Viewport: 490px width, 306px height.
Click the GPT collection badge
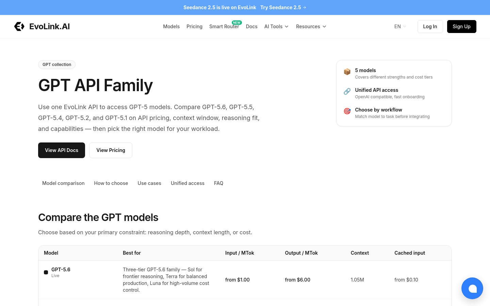point(57,65)
